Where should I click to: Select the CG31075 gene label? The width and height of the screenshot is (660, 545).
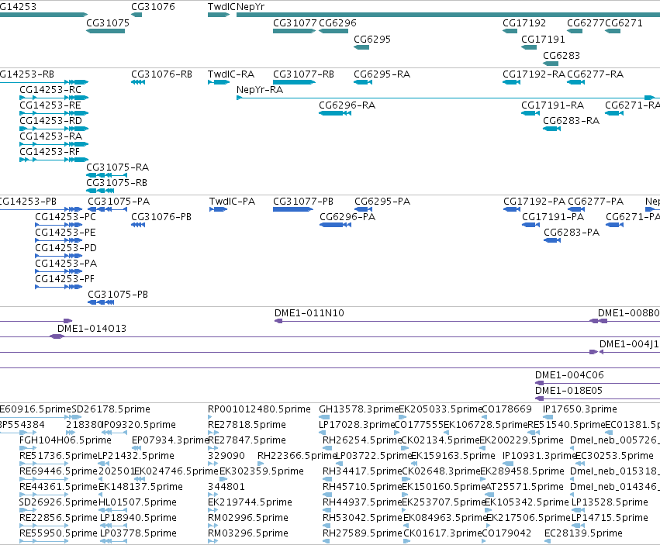[x=108, y=23]
